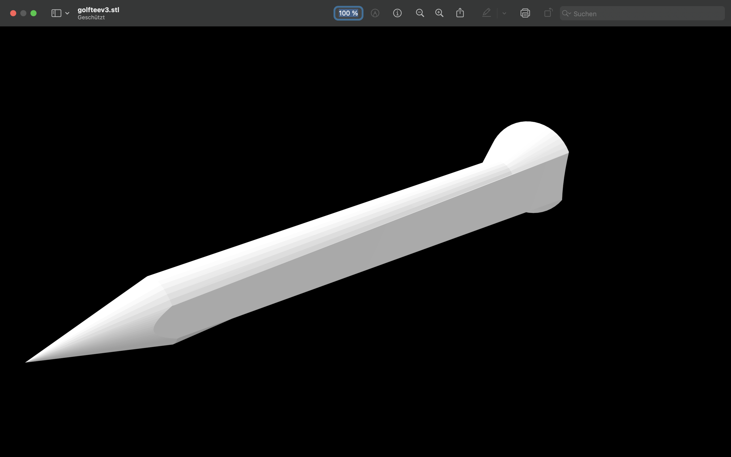Select the highlight pen tool
Viewport: 731px width, 457px height.
(x=486, y=13)
